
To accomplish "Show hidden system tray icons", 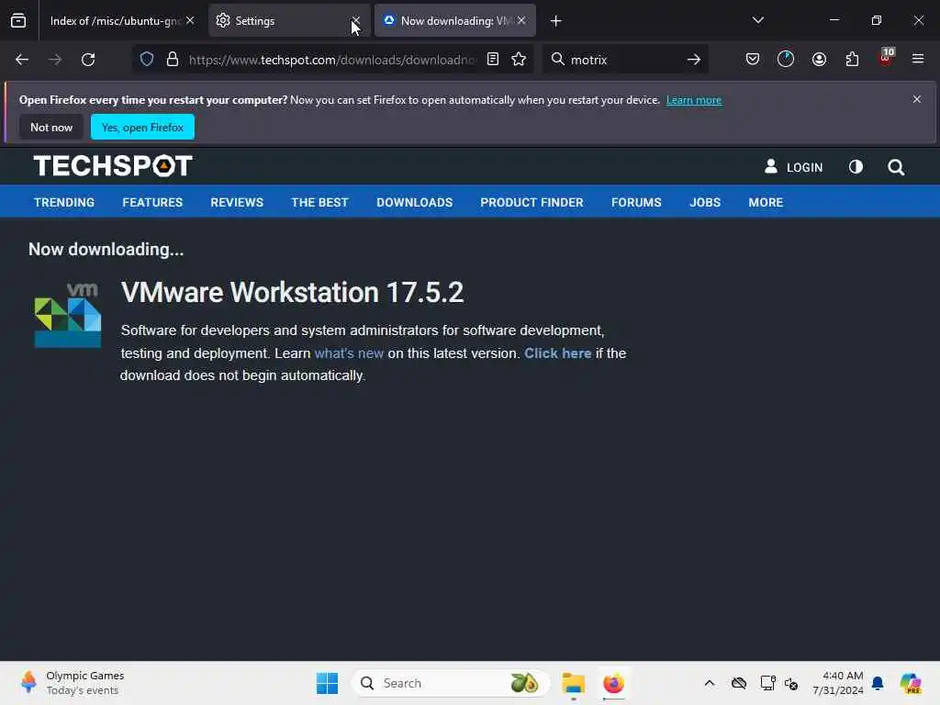I will [x=710, y=683].
